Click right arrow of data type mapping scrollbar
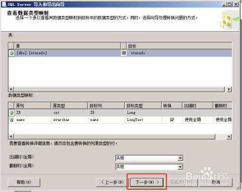This screenshot has height=192, width=242. pos(229,137)
